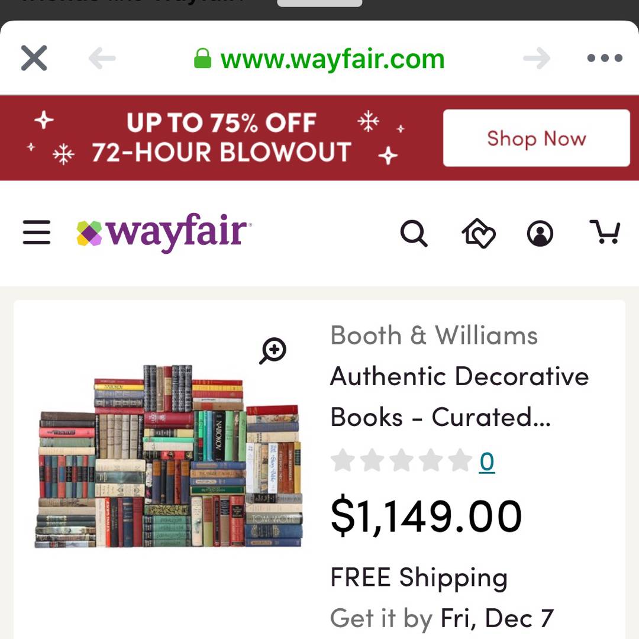
Task: Tap the five-star rating display
Action: click(401, 460)
